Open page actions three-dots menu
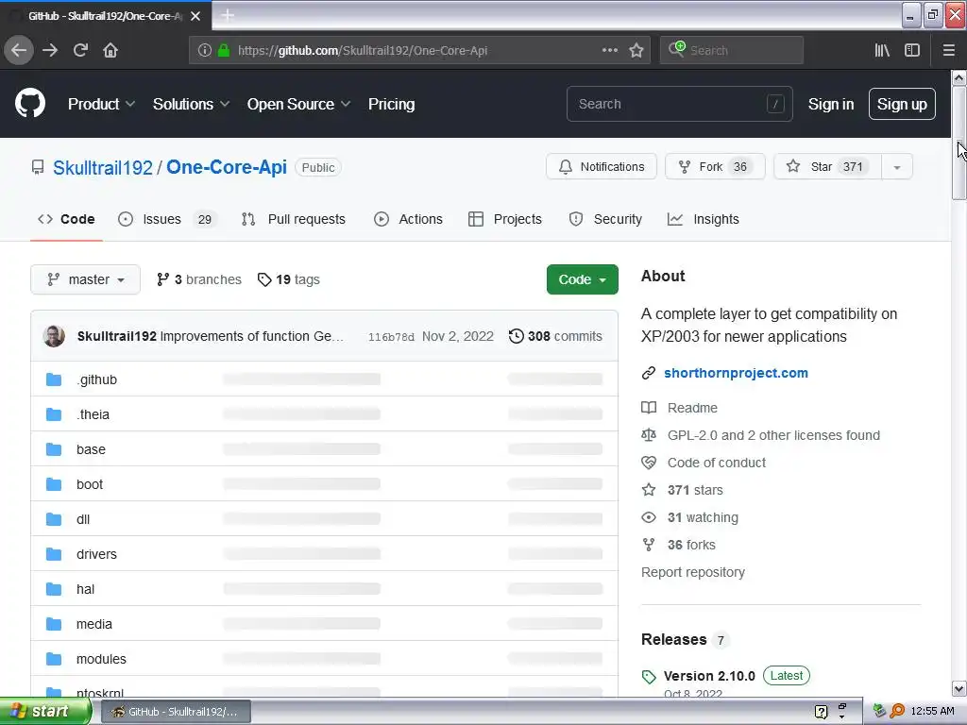The height and width of the screenshot is (725, 967). click(609, 50)
